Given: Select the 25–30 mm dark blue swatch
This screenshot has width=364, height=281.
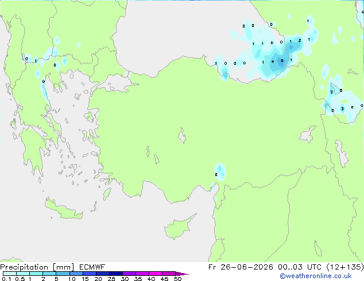Looking at the screenshot, I should [115, 274].
